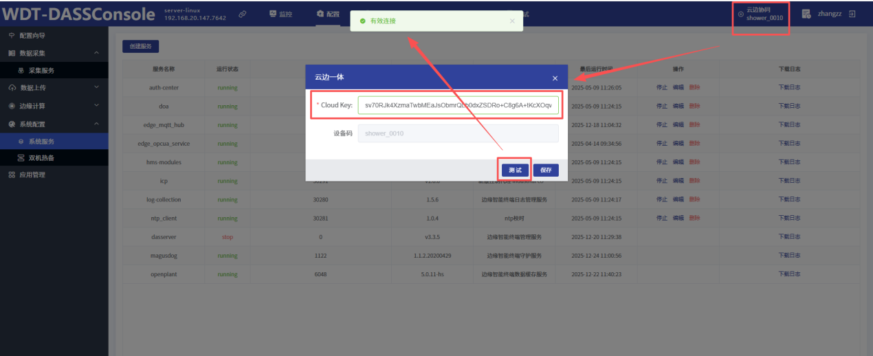873x356 pixels.
Task: Collapse the 系统配置 sidebar section
Action: pos(96,124)
